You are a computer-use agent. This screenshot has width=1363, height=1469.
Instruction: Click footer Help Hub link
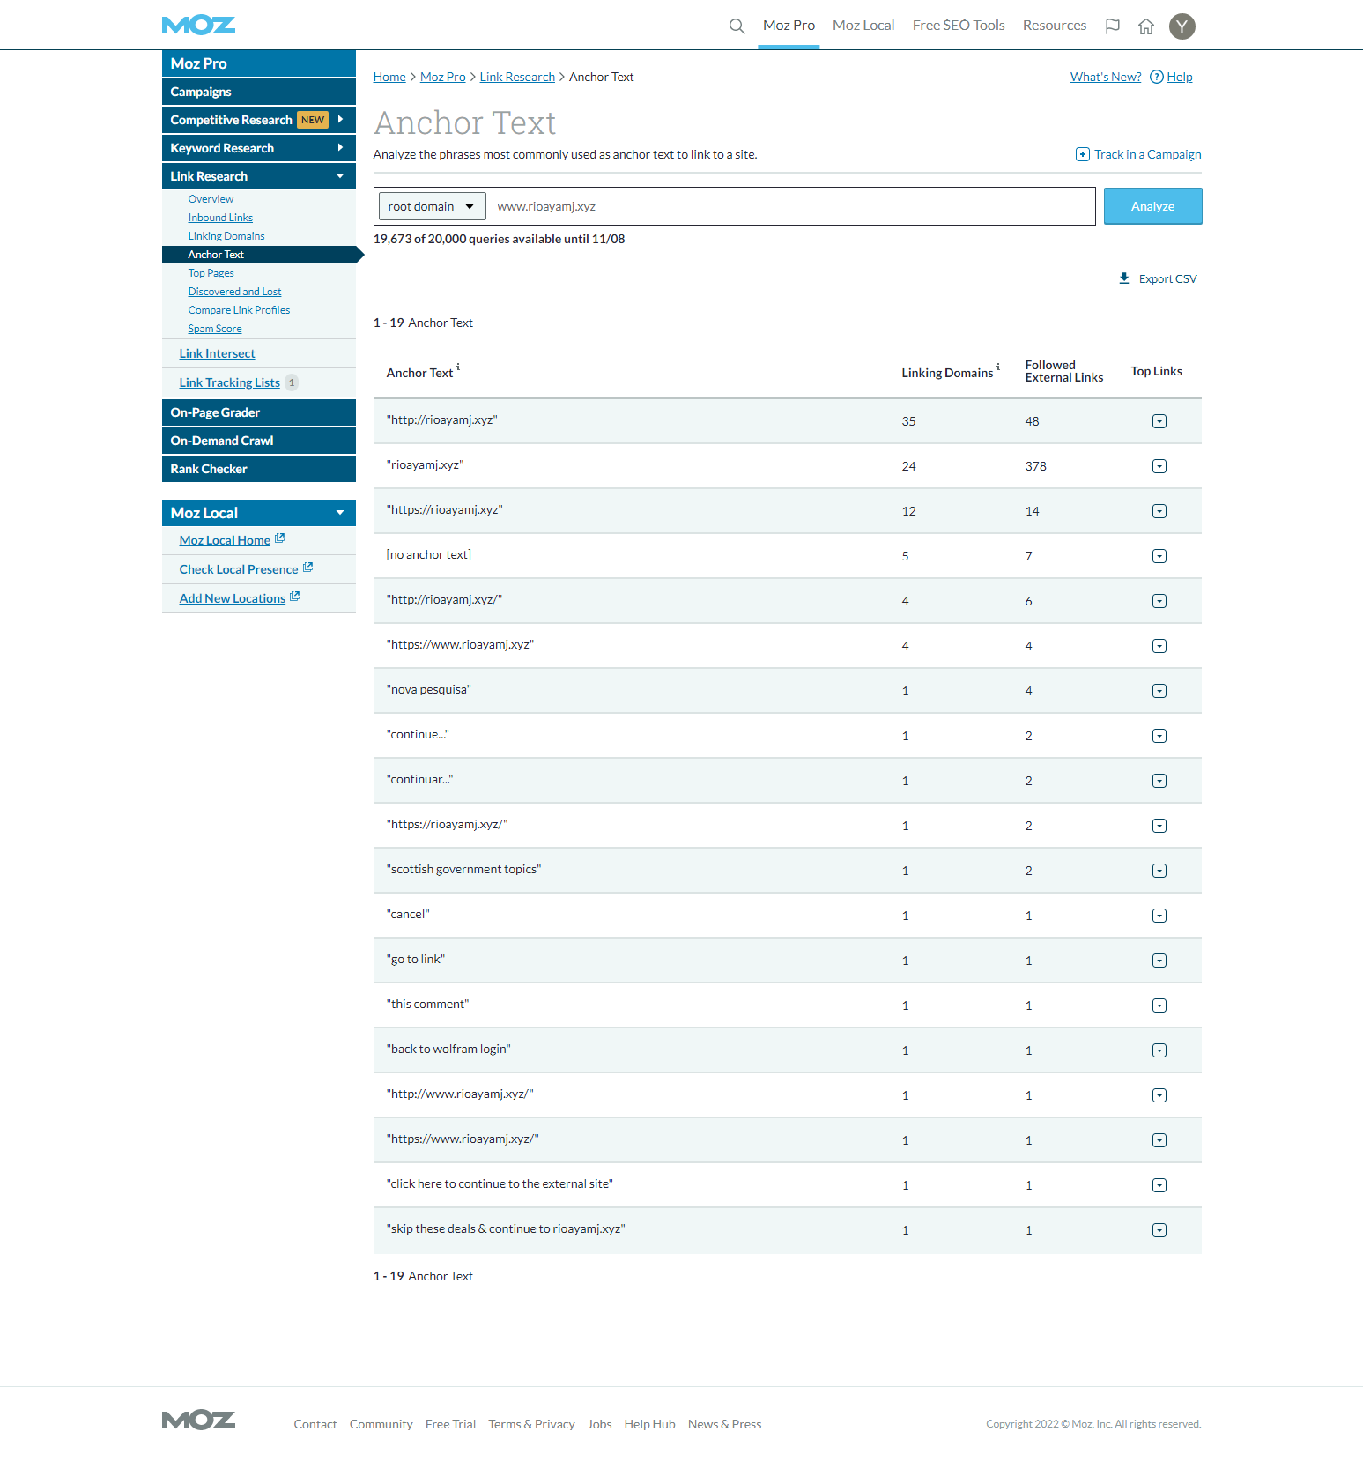649,1424
